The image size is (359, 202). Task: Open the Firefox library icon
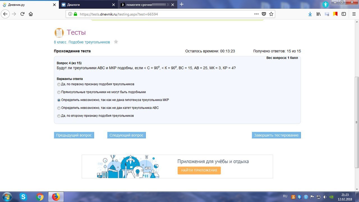318,14
